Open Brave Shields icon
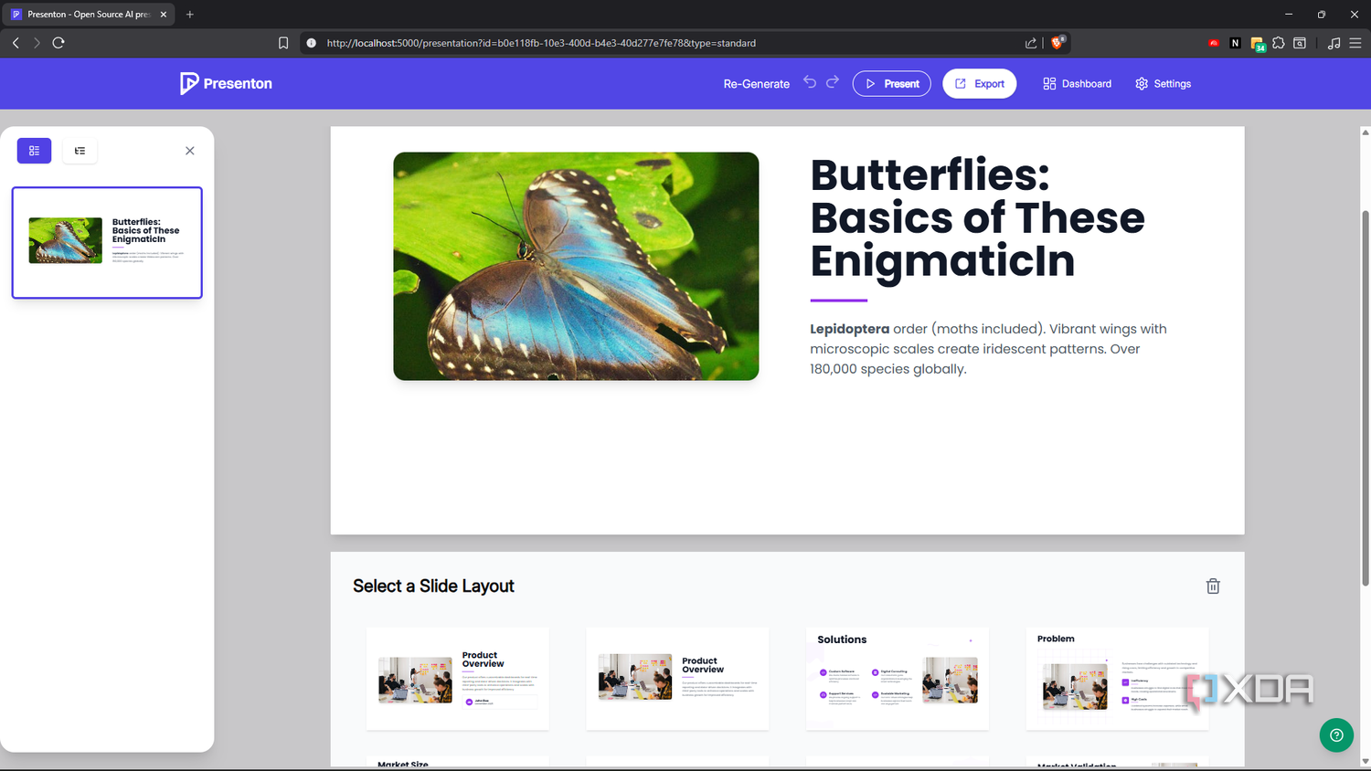Viewport: 1371px width, 771px height. coord(1057,42)
